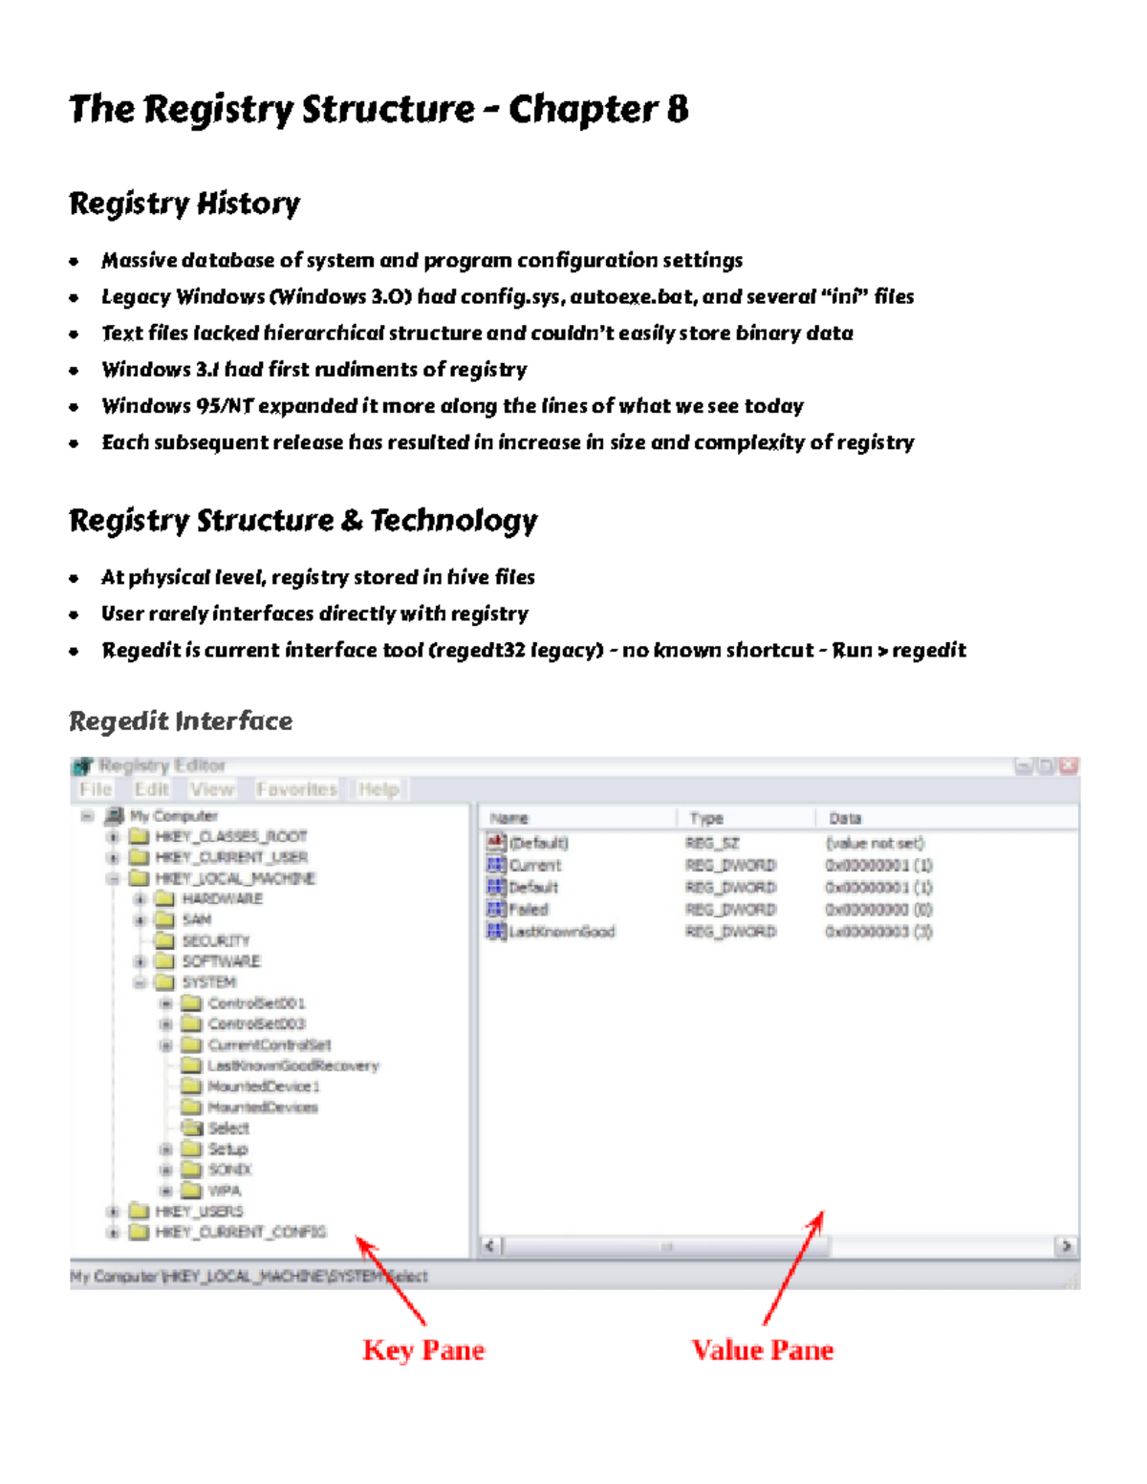Click the DWORD icon beside Current
Screen dimensions: 1147x1484
494,864
